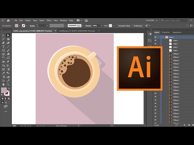The width and height of the screenshot is (194, 145).
Task: Open the Window menu
Action: click(63, 21)
